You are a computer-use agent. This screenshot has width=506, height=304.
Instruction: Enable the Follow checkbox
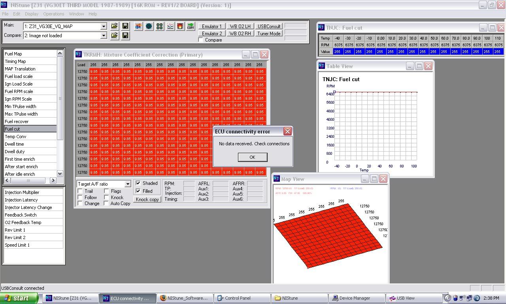point(80,198)
